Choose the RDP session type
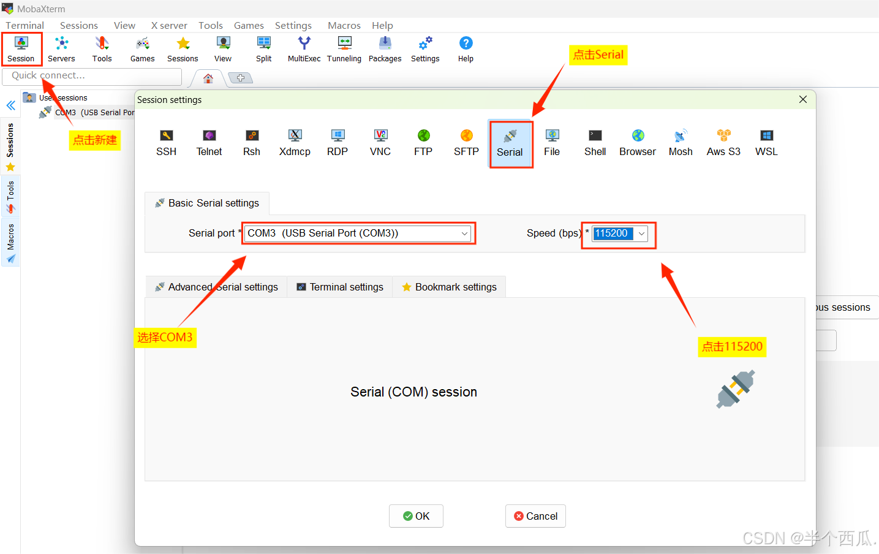 point(338,143)
